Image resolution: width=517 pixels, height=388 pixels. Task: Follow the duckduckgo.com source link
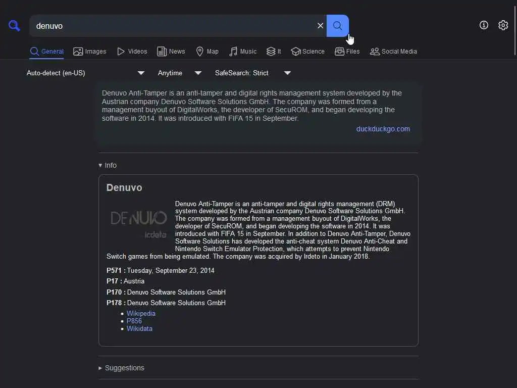[x=383, y=129]
